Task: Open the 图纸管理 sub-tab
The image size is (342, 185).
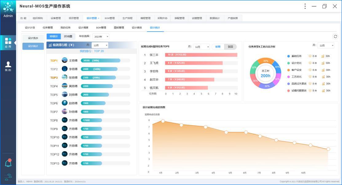Action: coord(119,28)
